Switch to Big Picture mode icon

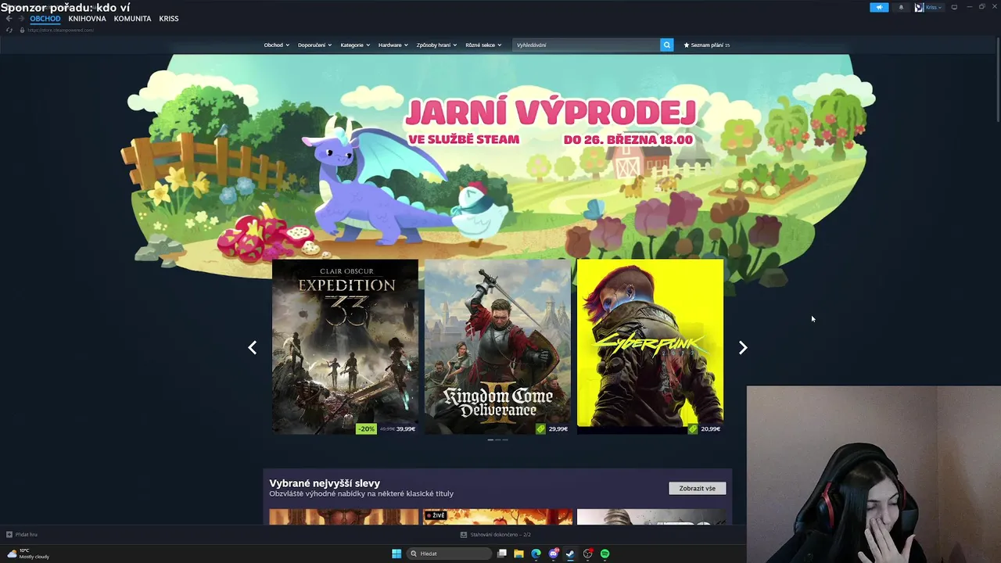[954, 7]
